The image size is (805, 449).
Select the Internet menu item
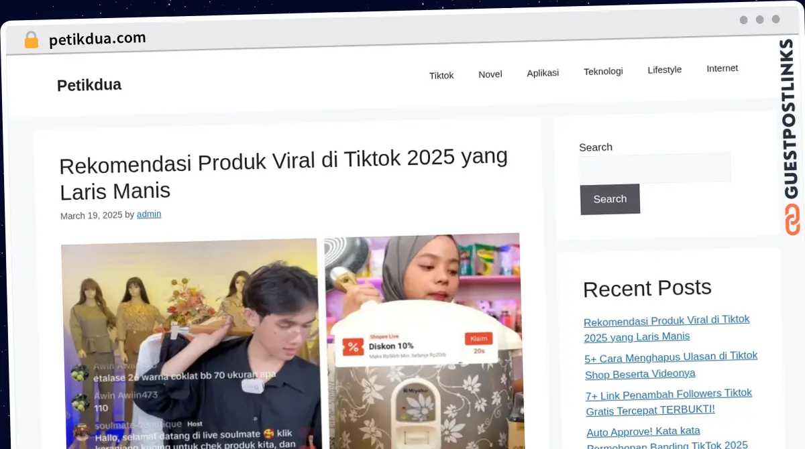tap(722, 68)
